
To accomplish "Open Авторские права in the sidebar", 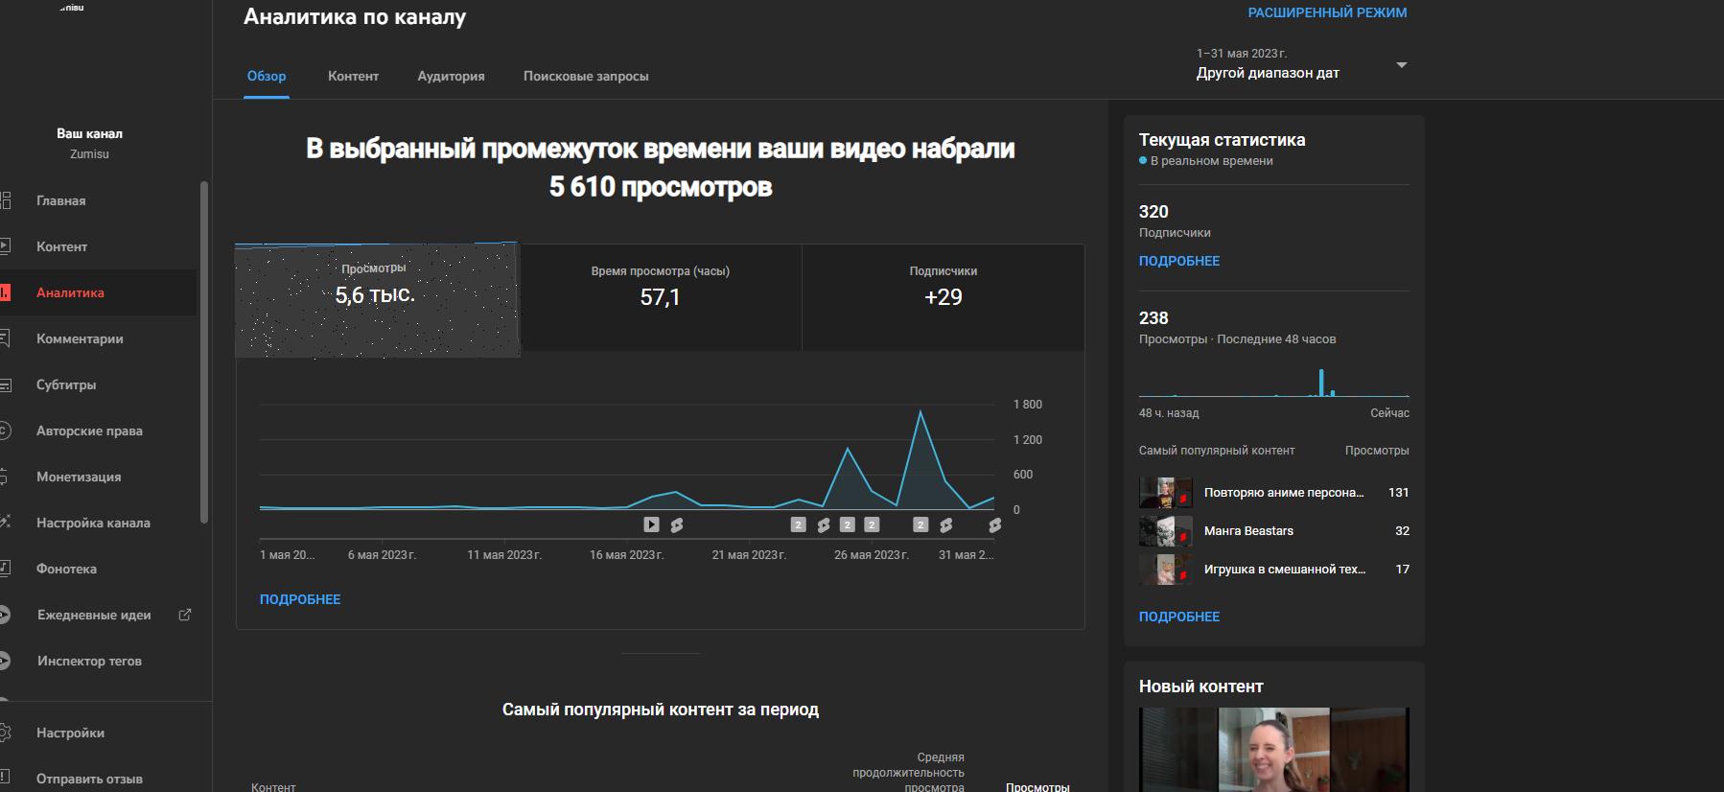I will pos(96,431).
